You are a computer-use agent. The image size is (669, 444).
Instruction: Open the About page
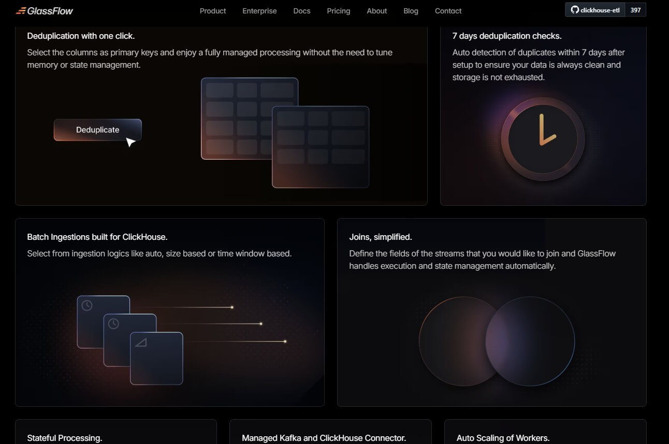click(x=377, y=11)
